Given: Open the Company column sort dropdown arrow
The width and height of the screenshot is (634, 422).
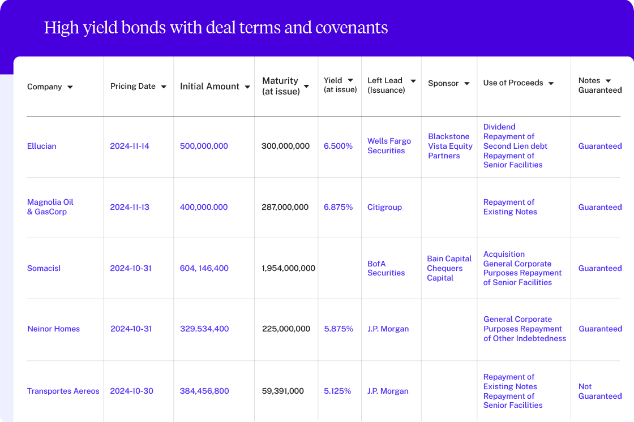Looking at the screenshot, I should [x=70, y=87].
